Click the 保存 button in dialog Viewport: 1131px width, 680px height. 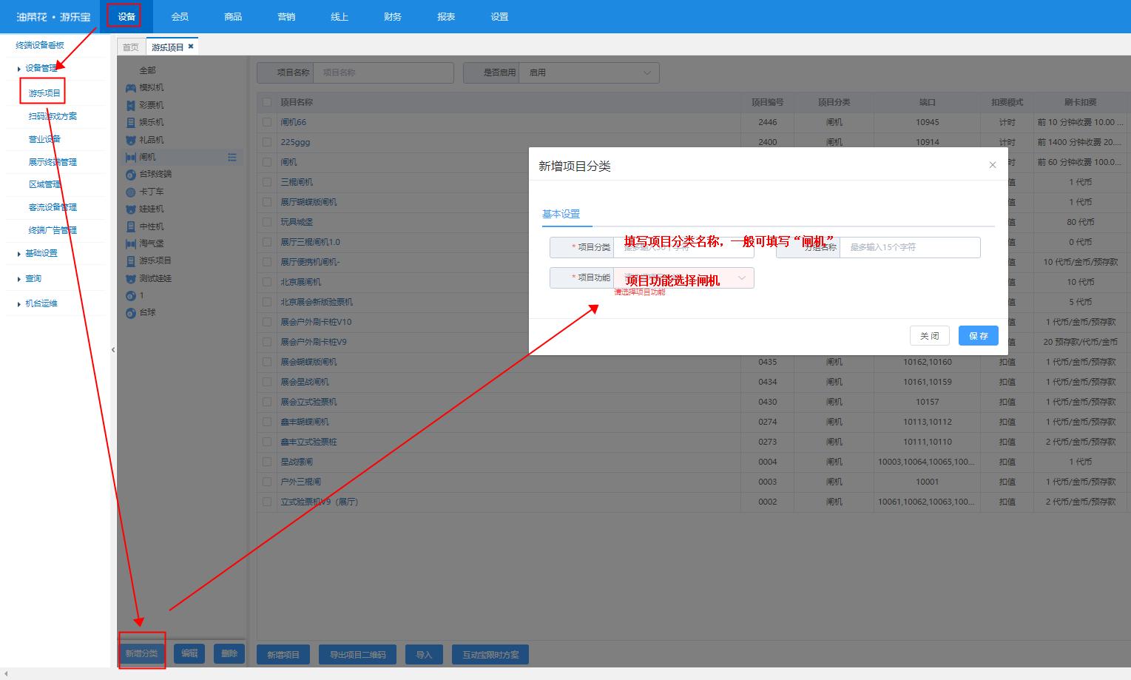(979, 336)
